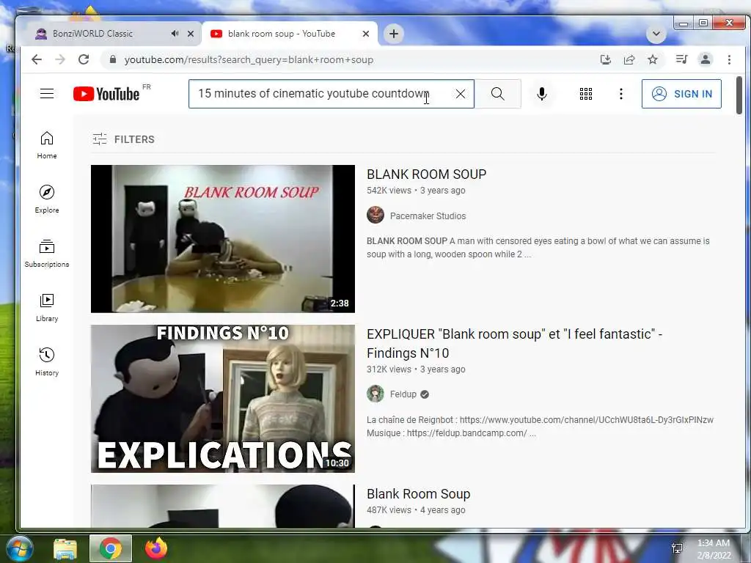Open the YouTube apps grid
This screenshot has width=751, height=563.
coord(586,94)
